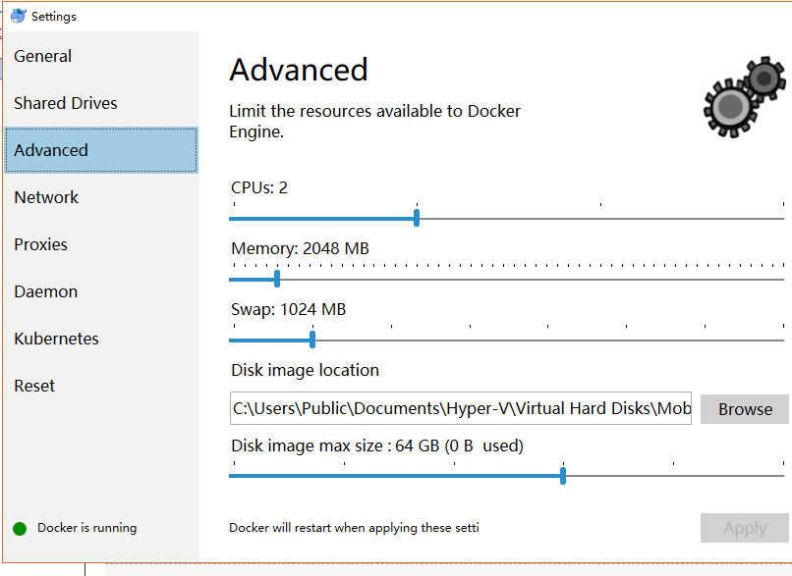Browse for a disk image location
The width and height of the screenshot is (792, 576).
pos(745,409)
